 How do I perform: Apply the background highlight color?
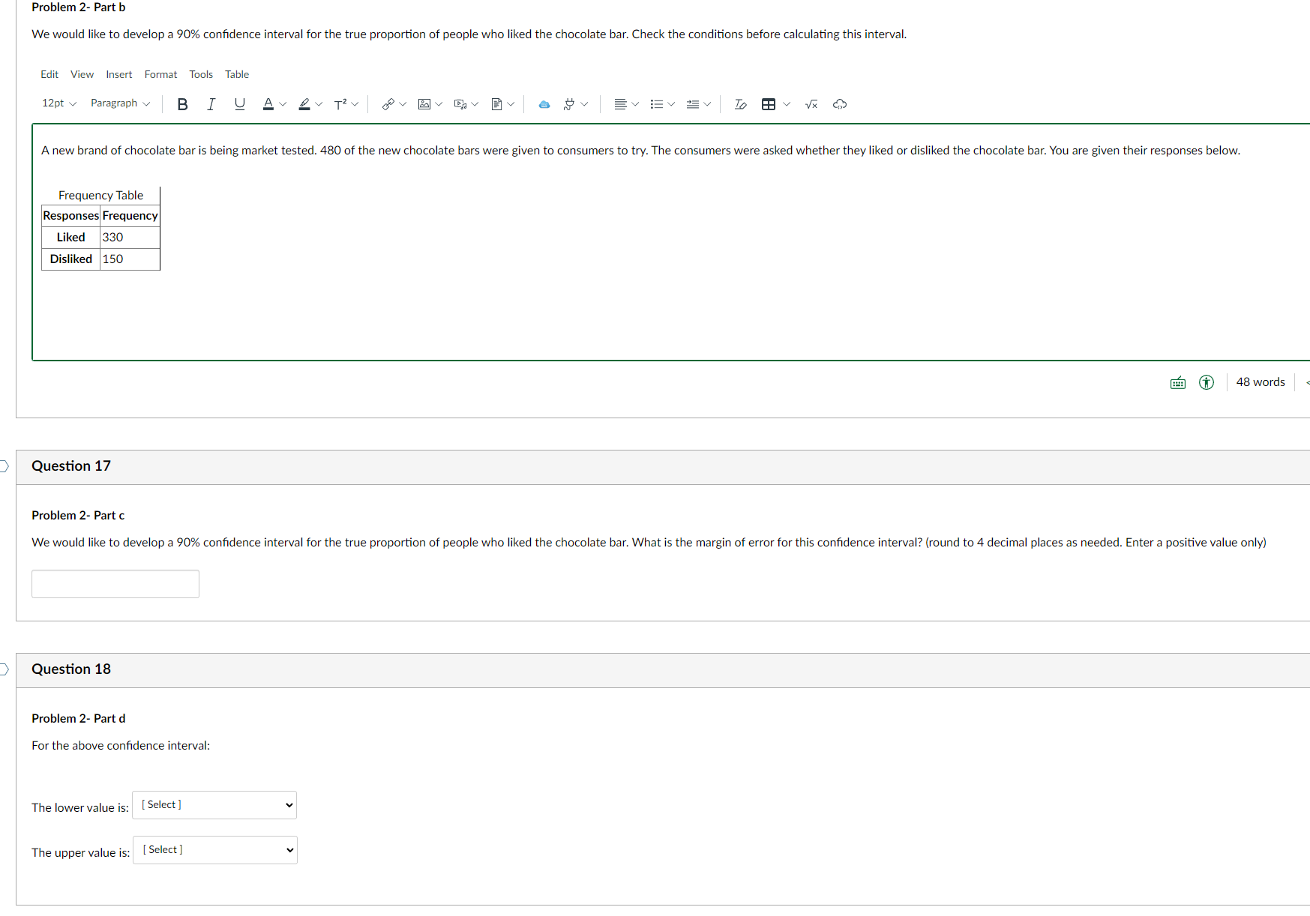tap(304, 104)
